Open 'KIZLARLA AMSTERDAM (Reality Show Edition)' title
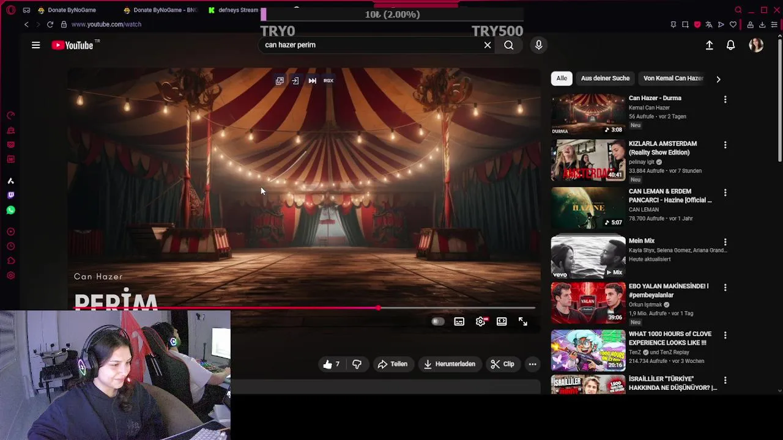The image size is (783, 440). pyautogui.click(x=662, y=148)
